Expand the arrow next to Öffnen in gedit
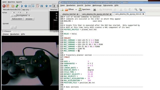The image size is (160, 90). coord(76,9)
